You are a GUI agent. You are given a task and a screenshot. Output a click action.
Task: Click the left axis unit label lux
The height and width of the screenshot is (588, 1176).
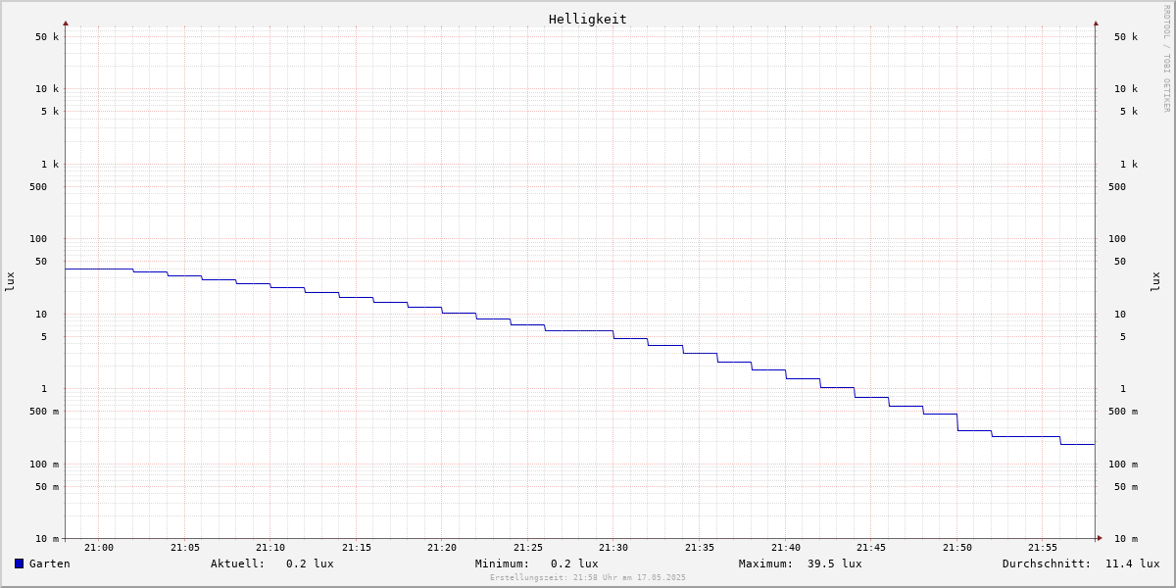[10, 282]
